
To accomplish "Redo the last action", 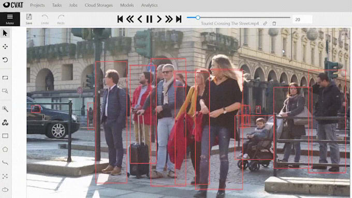I will point(61,19).
